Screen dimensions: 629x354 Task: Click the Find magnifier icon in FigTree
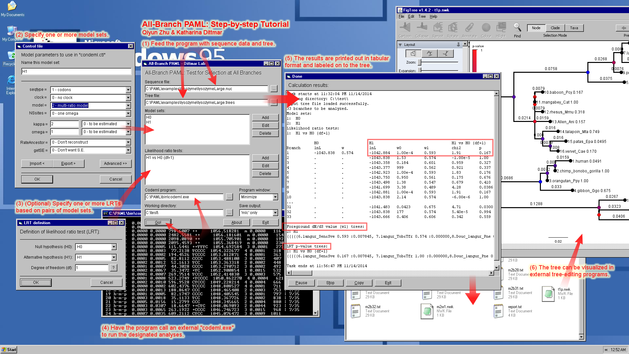point(517,27)
